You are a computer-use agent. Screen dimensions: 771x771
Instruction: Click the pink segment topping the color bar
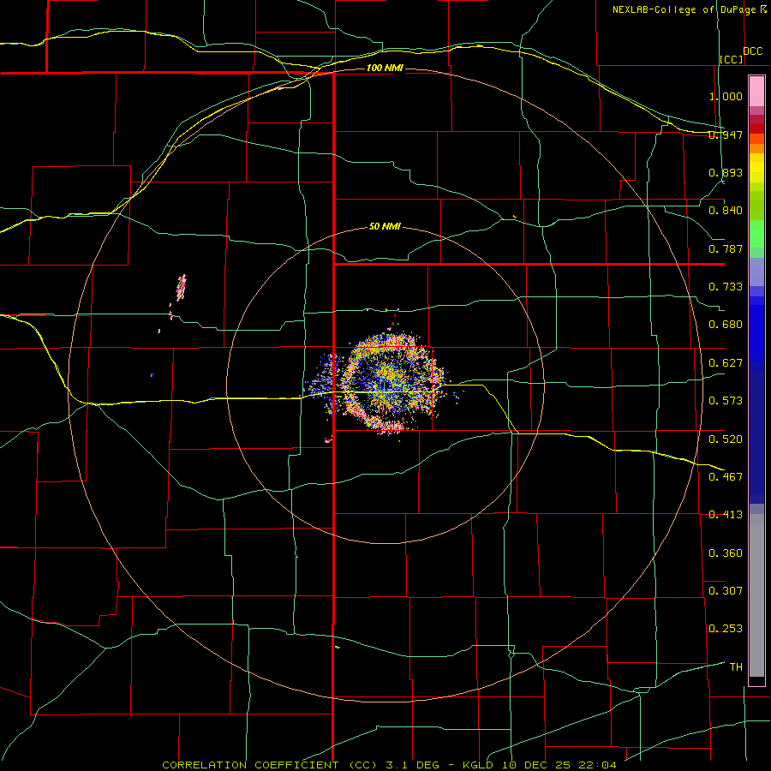tap(756, 91)
